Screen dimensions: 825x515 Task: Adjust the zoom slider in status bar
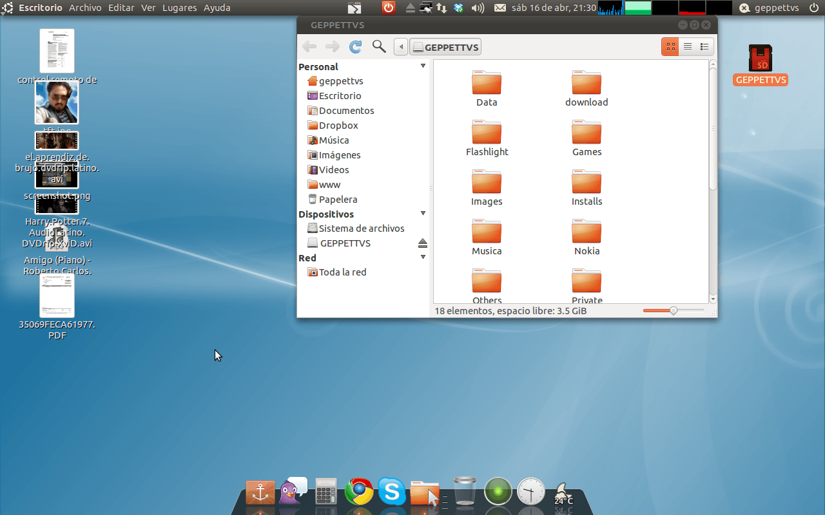tap(674, 311)
